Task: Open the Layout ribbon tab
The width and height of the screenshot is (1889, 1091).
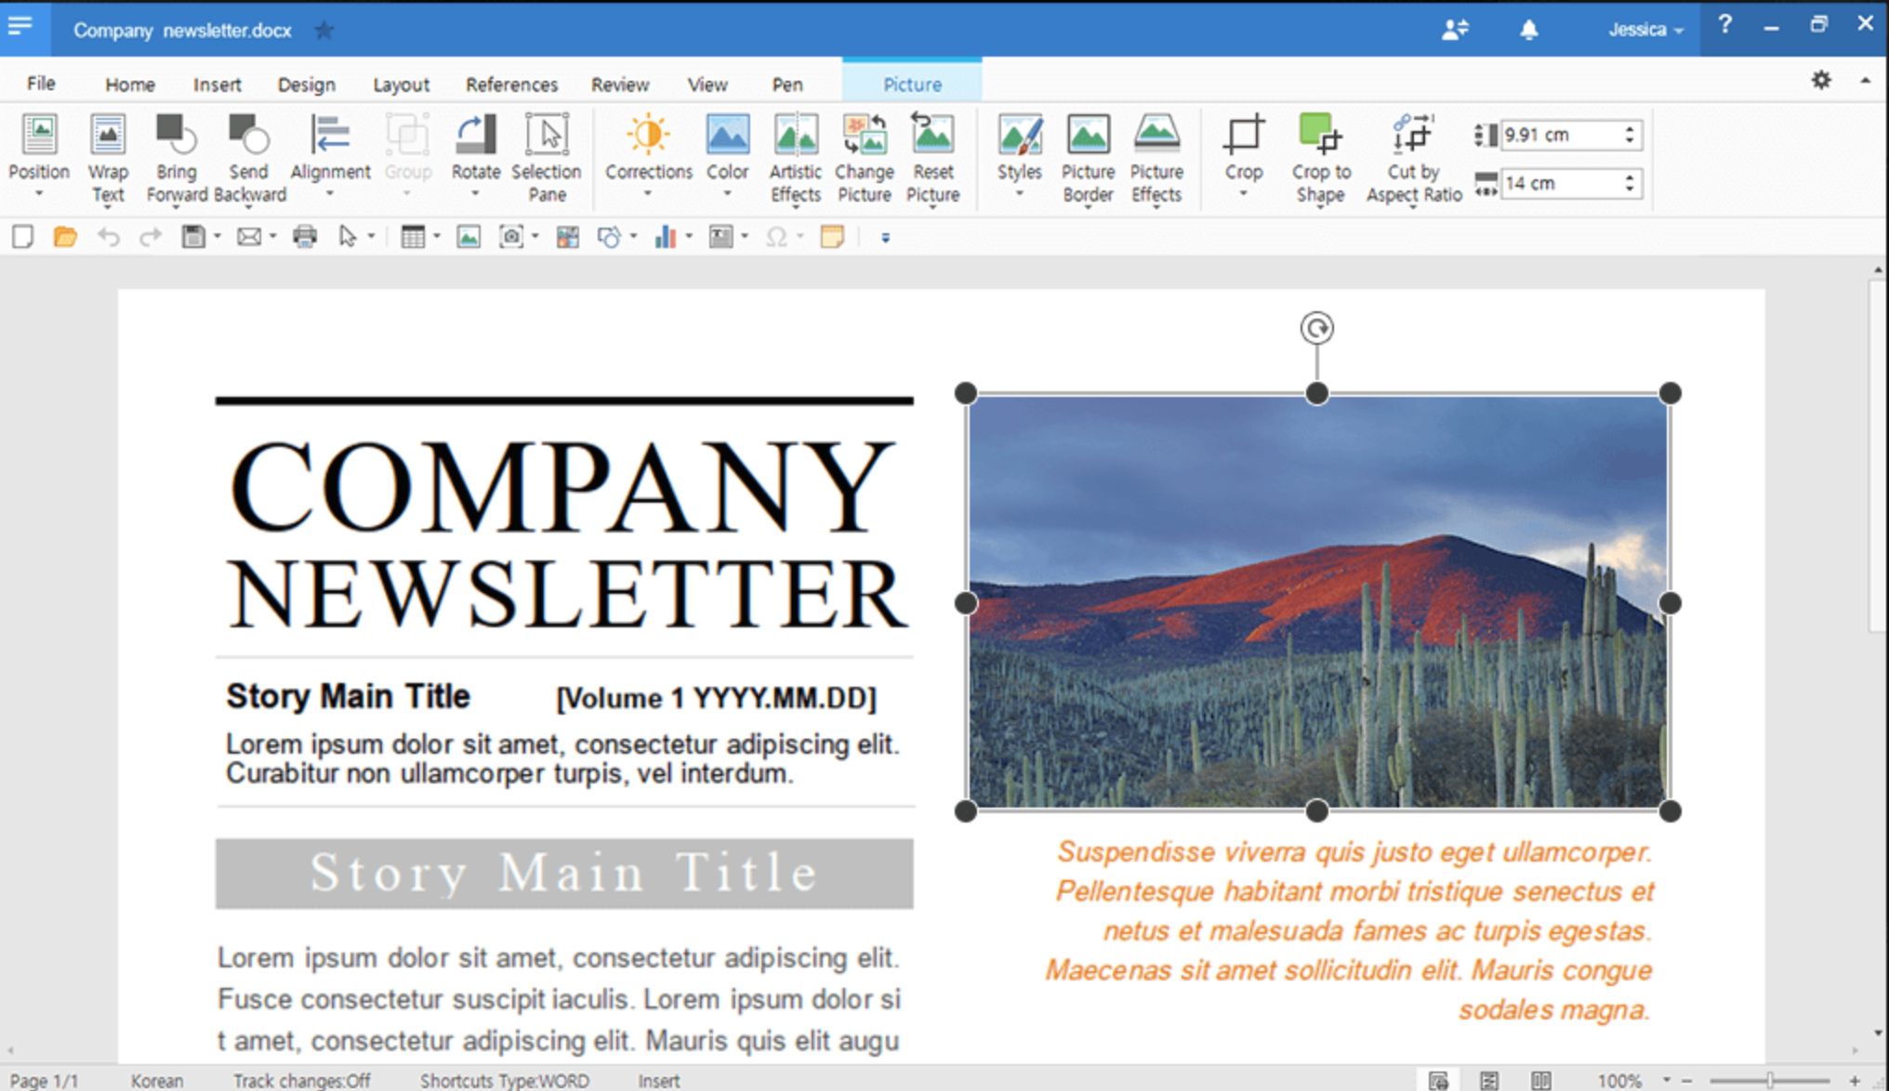Action: (x=401, y=85)
